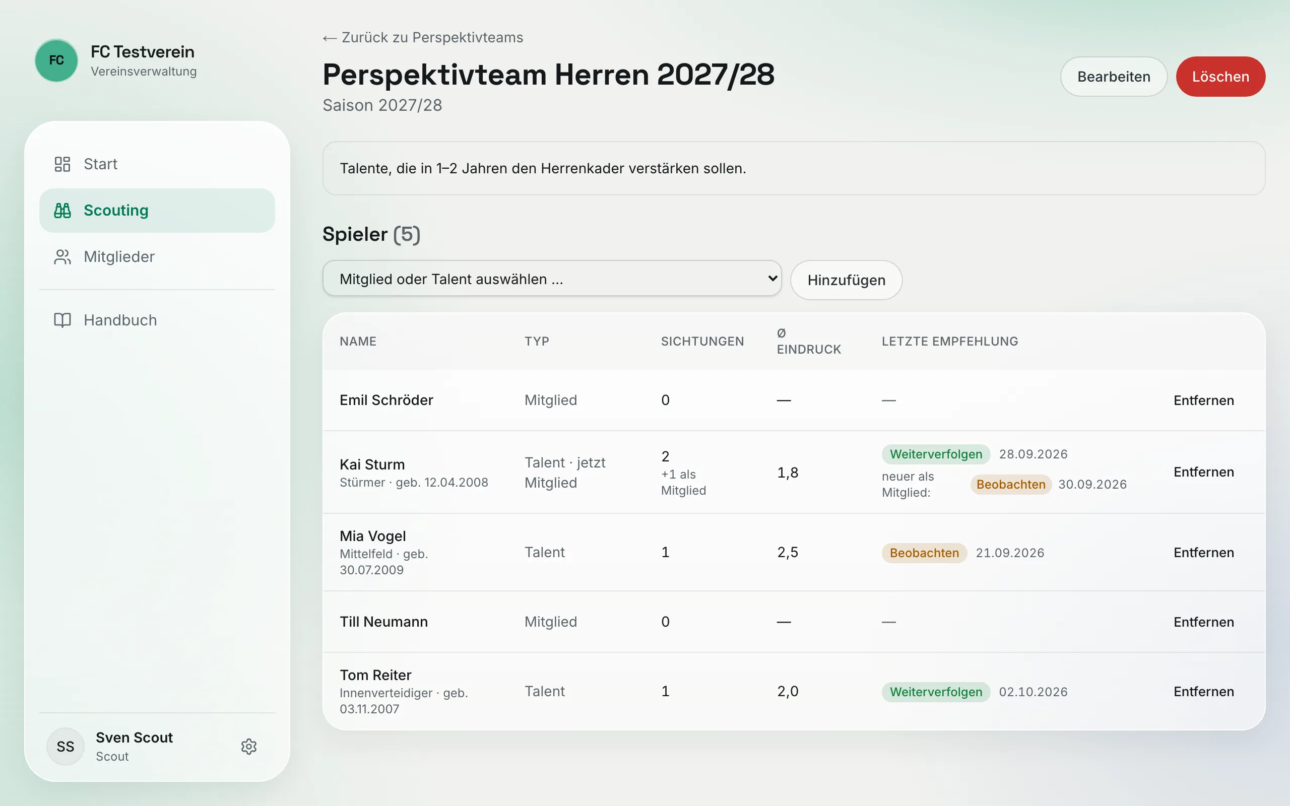The width and height of the screenshot is (1290, 806).
Task: Open the Handbuch sidebar entry
Action: click(157, 320)
